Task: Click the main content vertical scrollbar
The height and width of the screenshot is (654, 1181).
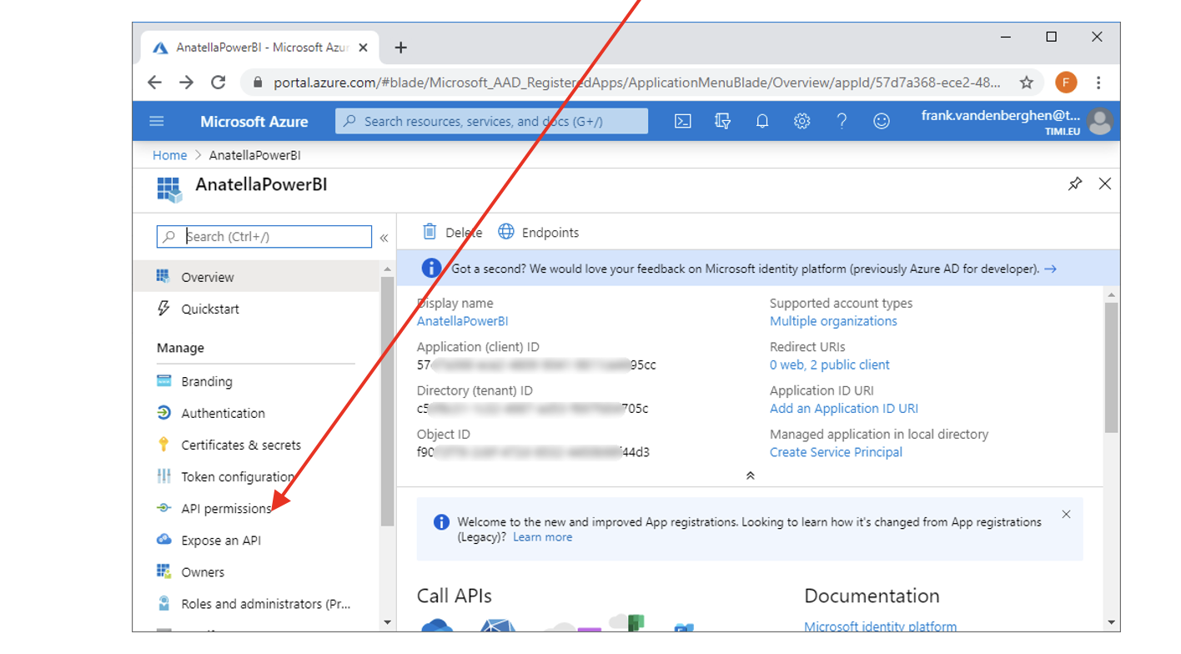Action: (x=1111, y=367)
